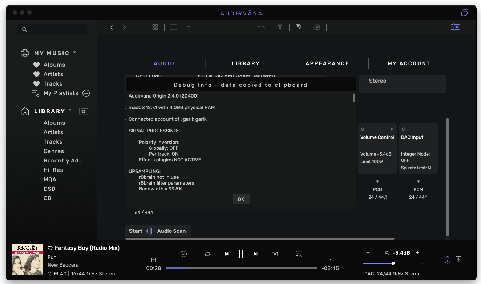This screenshot has width=481, height=284.
Task: Skip to the next track
Action: pyautogui.click(x=256, y=254)
